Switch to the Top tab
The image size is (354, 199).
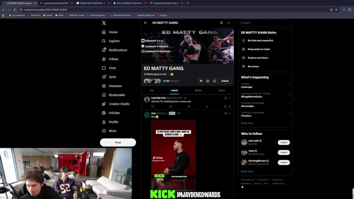152,90
